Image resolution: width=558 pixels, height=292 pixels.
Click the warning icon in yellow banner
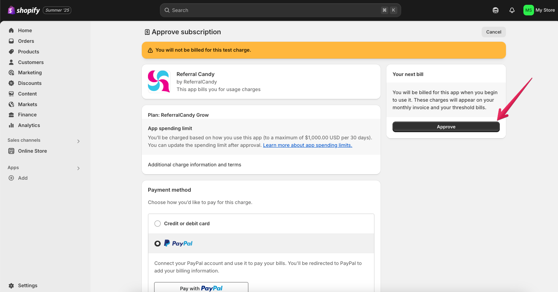pos(150,50)
